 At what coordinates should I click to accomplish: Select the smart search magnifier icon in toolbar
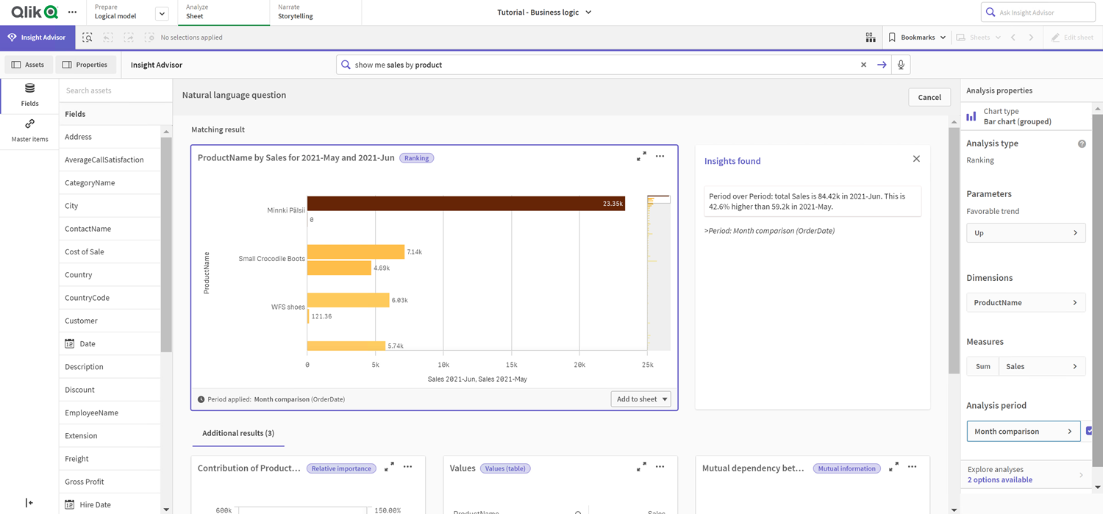tap(87, 37)
